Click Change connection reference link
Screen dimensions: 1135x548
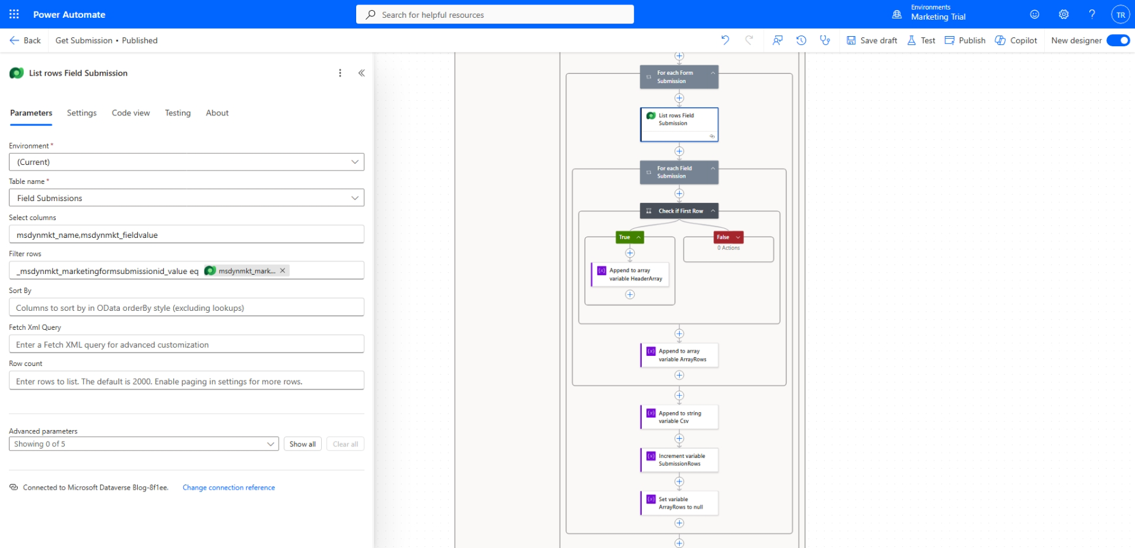229,488
